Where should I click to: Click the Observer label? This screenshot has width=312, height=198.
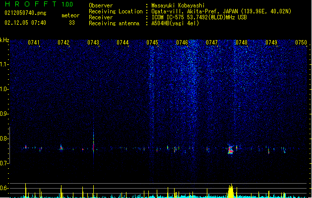(x=101, y=5)
